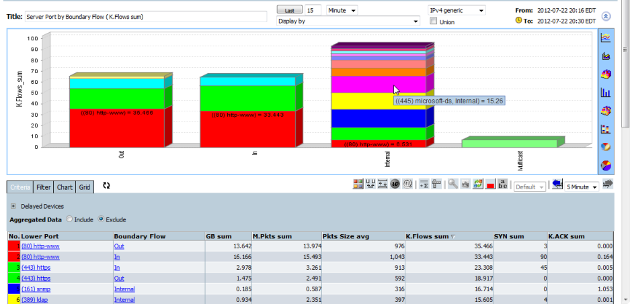
Task: Click the '+Σ' sum totals icon
Action: coord(424,185)
